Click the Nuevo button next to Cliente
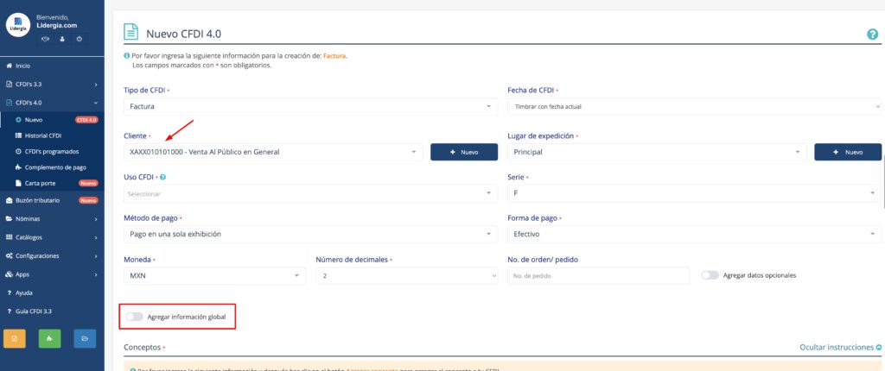This screenshot has height=371, width=885. tap(464, 152)
